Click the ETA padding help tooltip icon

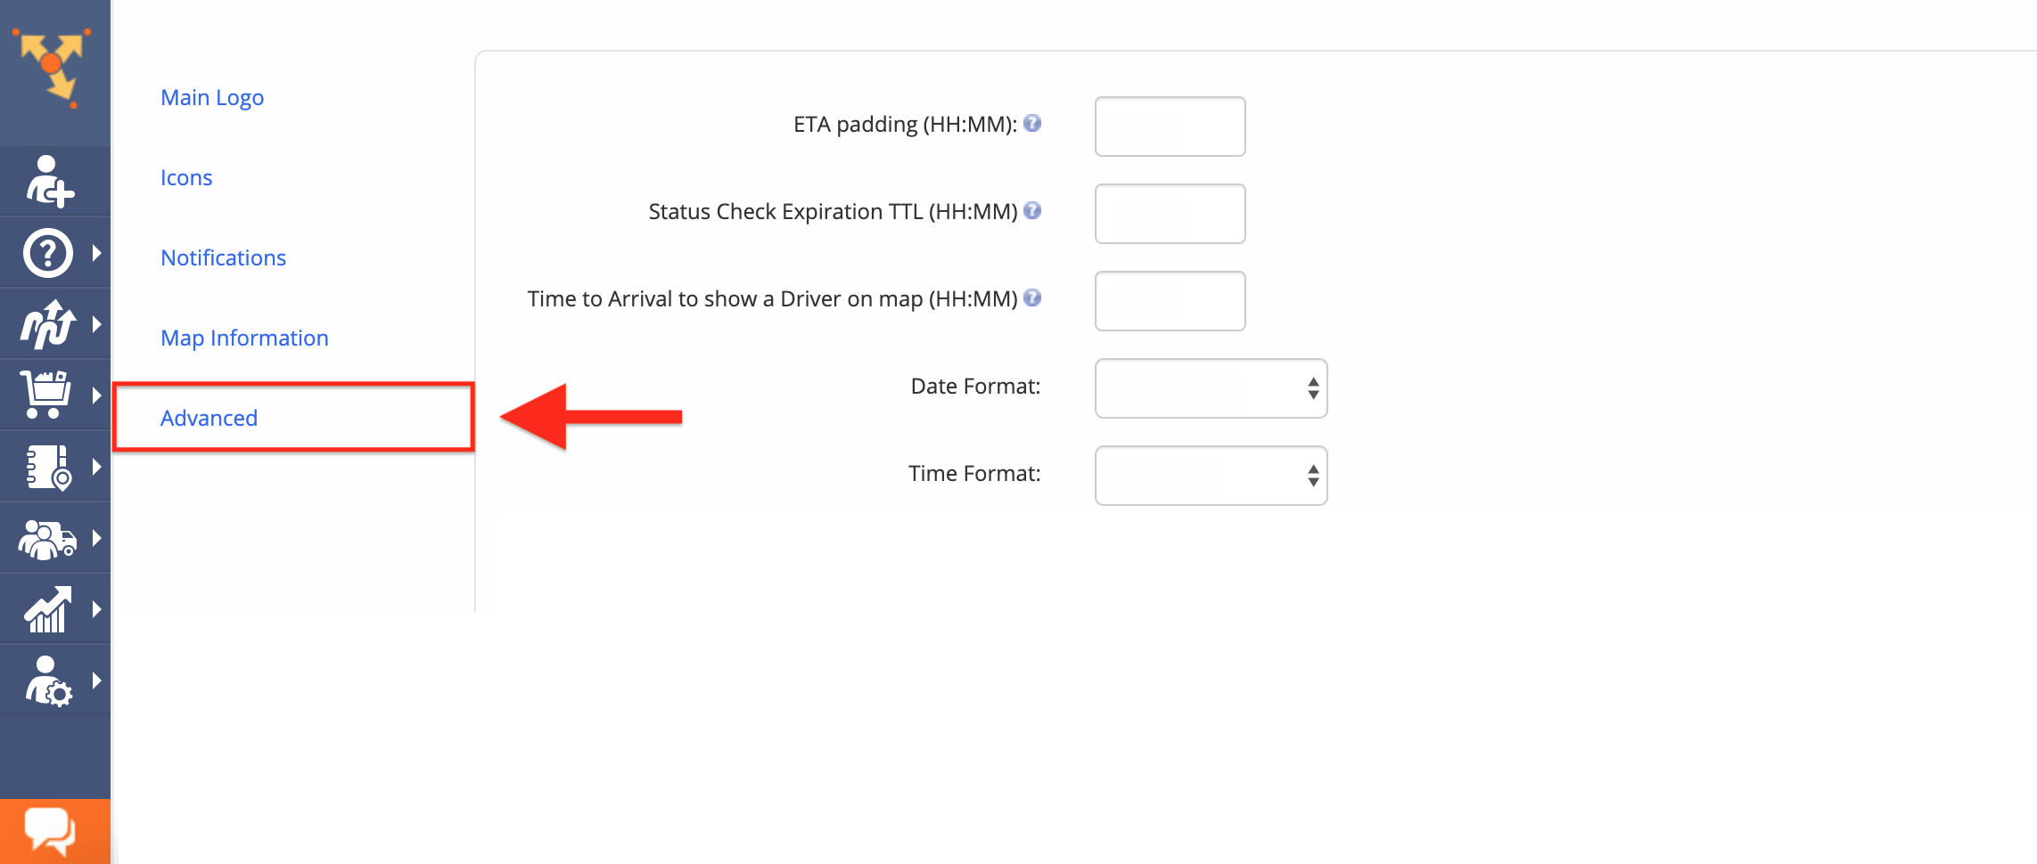click(1032, 123)
